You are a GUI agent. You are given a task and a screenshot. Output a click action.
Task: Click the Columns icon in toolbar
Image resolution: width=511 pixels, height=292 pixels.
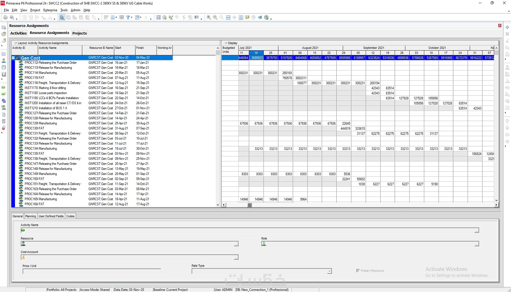tap(113, 17)
